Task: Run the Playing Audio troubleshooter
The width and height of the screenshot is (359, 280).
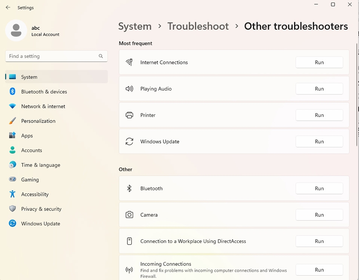Action: 319,89
